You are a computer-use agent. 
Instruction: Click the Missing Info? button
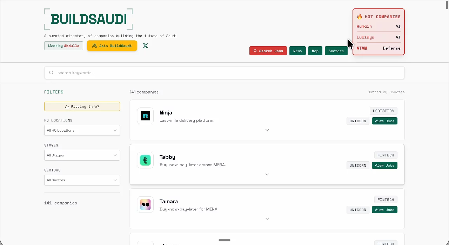click(82, 106)
